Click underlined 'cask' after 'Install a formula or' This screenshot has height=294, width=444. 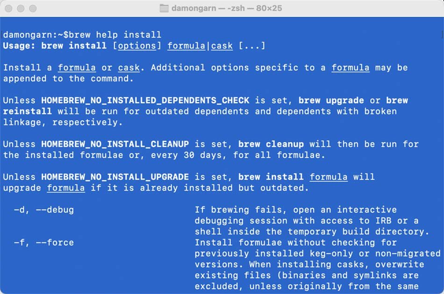(129, 68)
